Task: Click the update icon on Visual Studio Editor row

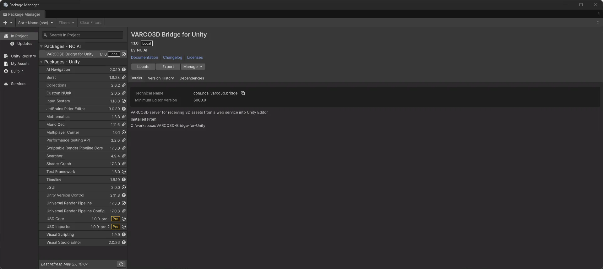Action: tap(124, 242)
